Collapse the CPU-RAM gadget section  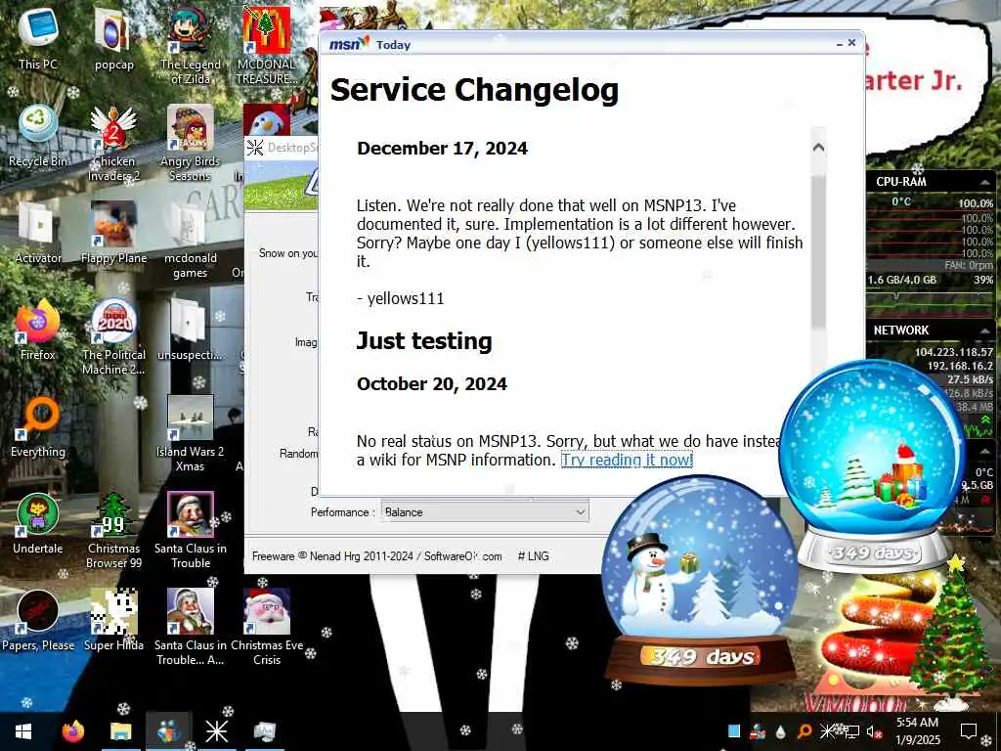(985, 182)
